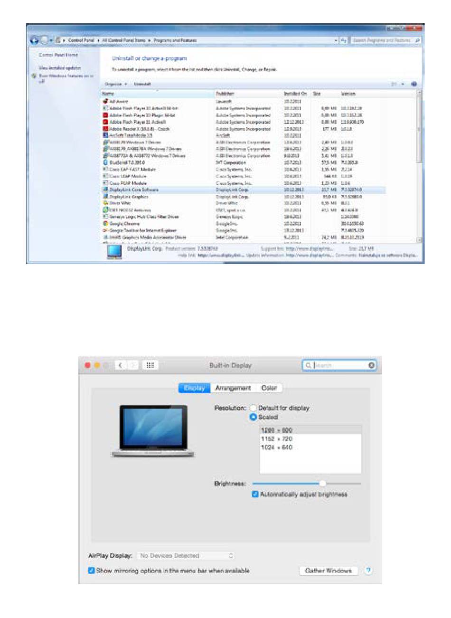Click the Adobe Reader X program icon
The width and height of the screenshot is (451, 618).
pos(106,129)
